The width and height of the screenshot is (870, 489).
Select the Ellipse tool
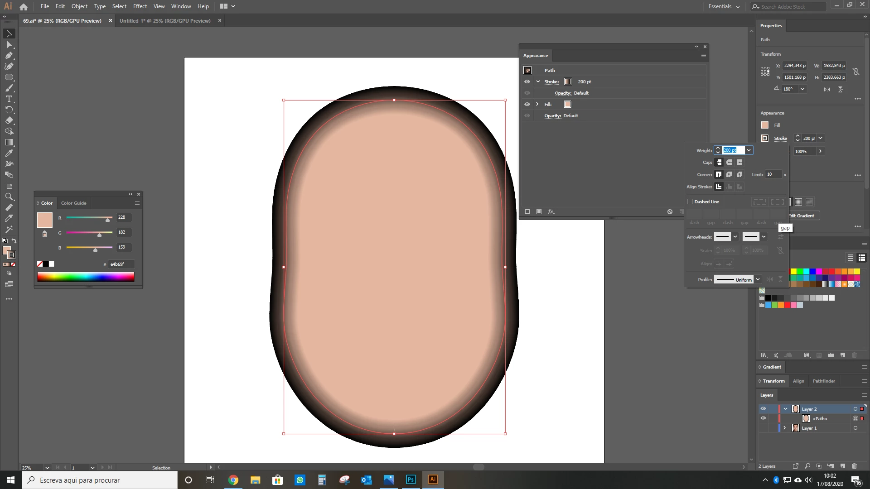pyautogui.click(x=9, y=77)
